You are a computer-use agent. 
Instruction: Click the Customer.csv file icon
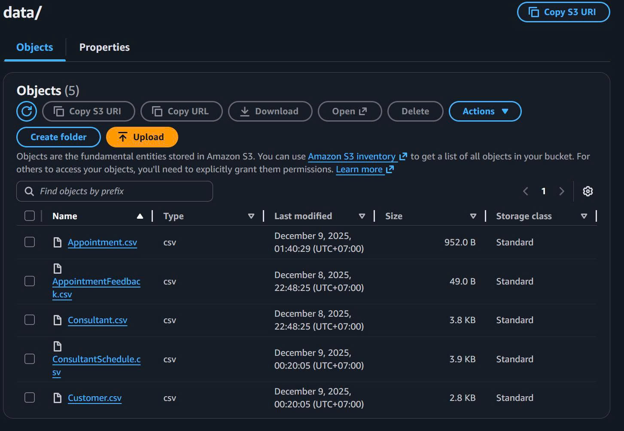pyautogui.click(x=58, y=398)
